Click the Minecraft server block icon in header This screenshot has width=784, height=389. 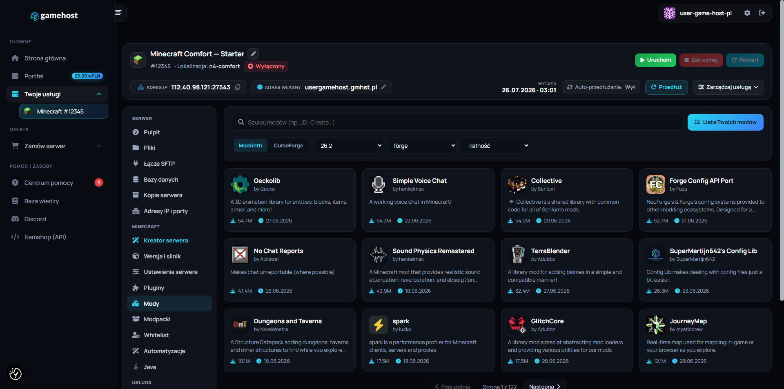[138, 60]
